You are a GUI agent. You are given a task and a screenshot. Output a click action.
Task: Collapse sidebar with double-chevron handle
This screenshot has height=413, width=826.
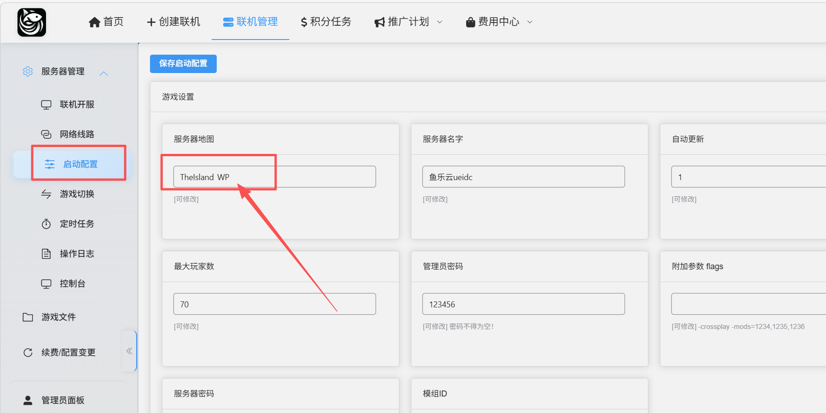point(129,351)
